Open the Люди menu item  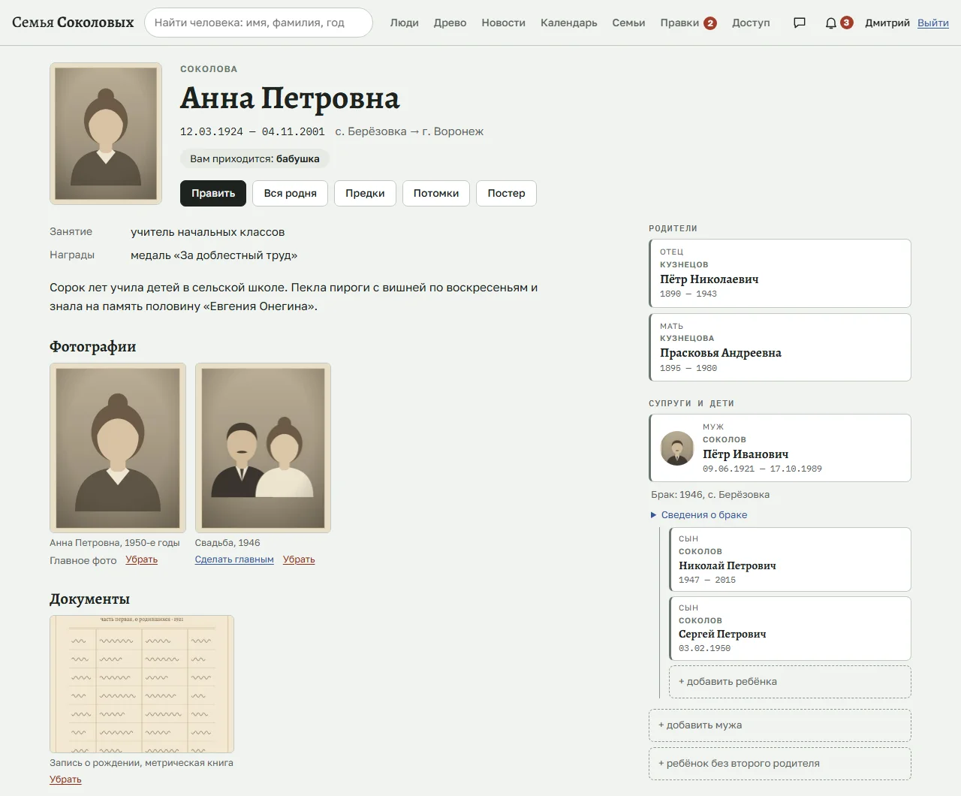[x=404, y=23]
